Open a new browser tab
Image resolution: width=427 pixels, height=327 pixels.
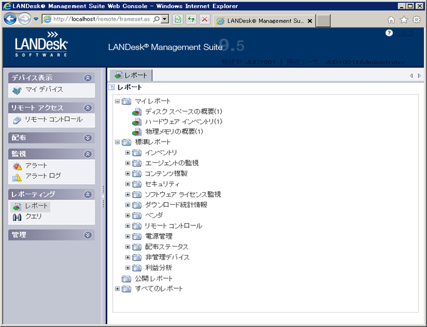323,21
